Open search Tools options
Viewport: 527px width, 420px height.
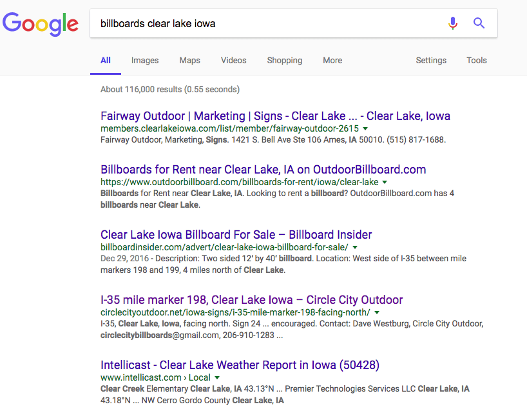(x=477, y=60)
